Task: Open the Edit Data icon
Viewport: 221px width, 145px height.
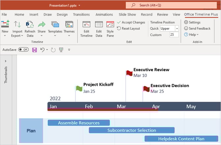Action: pos(99,25)
